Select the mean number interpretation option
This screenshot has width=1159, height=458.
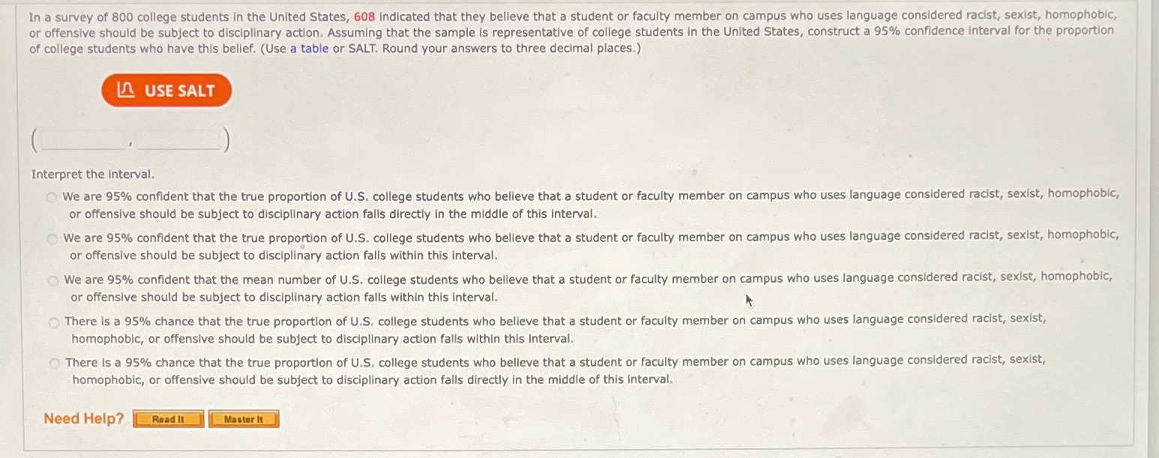click(x=54, y=280)
